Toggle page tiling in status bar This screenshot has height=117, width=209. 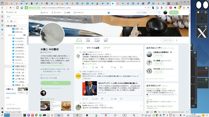[x=152, y=112]
